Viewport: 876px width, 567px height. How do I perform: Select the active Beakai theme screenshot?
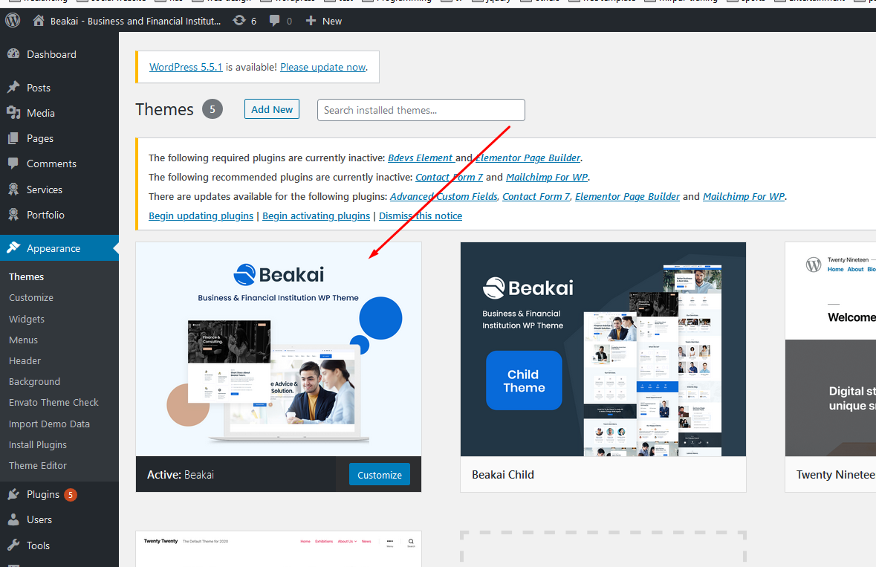[x=279, y=349]
